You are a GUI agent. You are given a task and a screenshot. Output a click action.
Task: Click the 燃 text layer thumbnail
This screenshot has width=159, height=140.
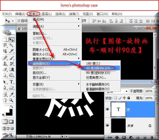click(x=118, y=109)
